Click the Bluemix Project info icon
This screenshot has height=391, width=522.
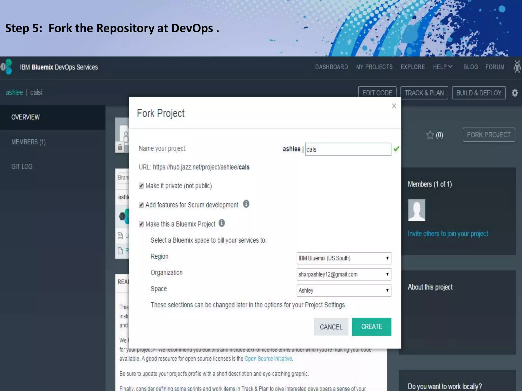(x=222, y=223)
